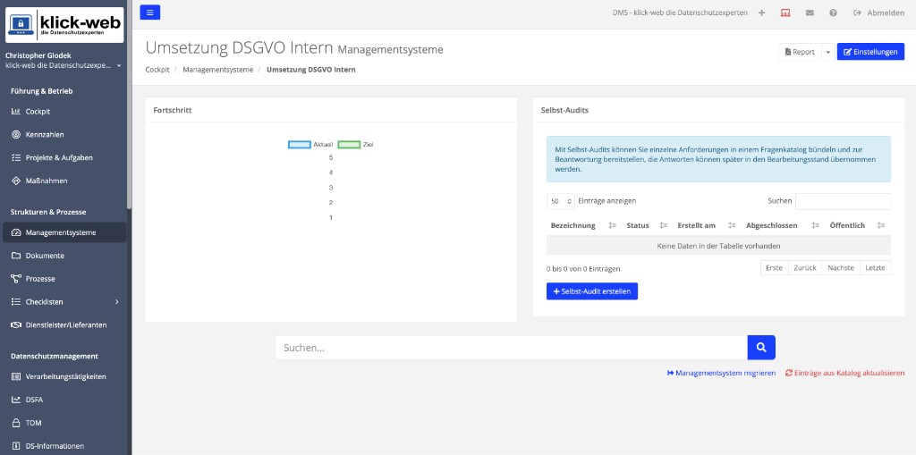
Task: Click the magnifier search button
Action: coord(761,348)
